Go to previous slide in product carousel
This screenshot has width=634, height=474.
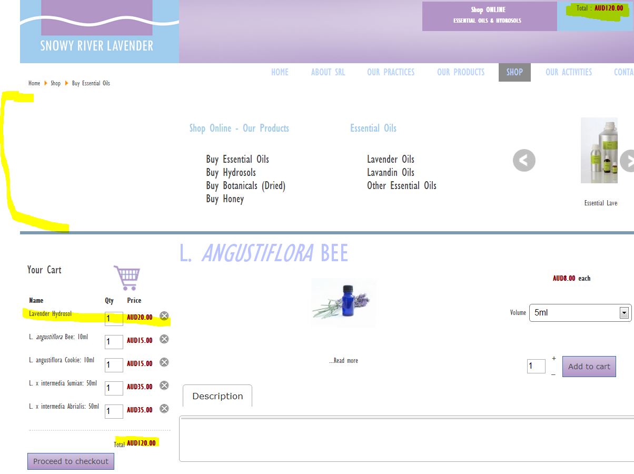524,161
